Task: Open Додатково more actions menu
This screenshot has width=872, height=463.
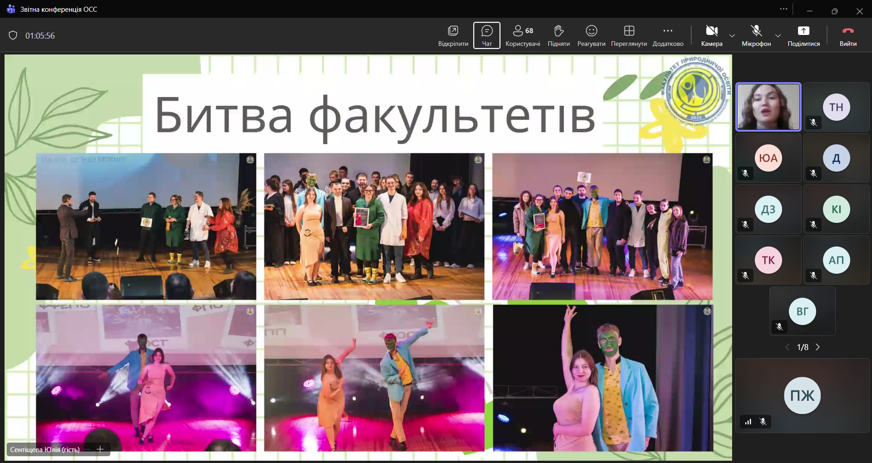Action: pos(668,35)
